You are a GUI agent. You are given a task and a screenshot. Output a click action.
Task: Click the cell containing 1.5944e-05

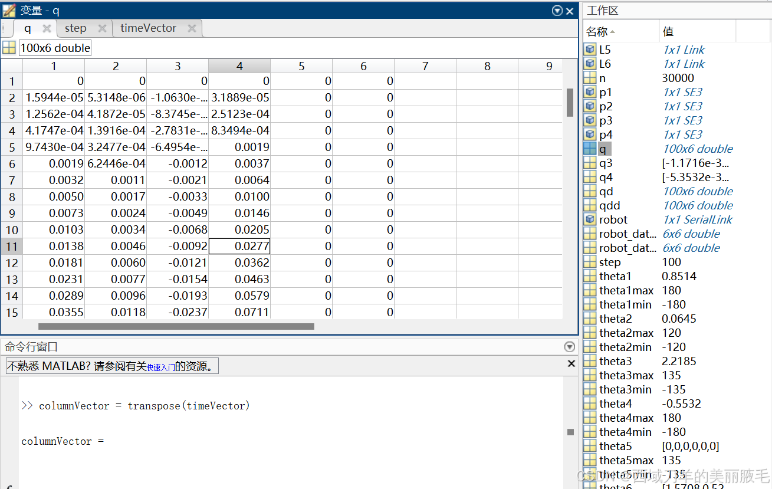pyautogui.click(x=54, y=97)
